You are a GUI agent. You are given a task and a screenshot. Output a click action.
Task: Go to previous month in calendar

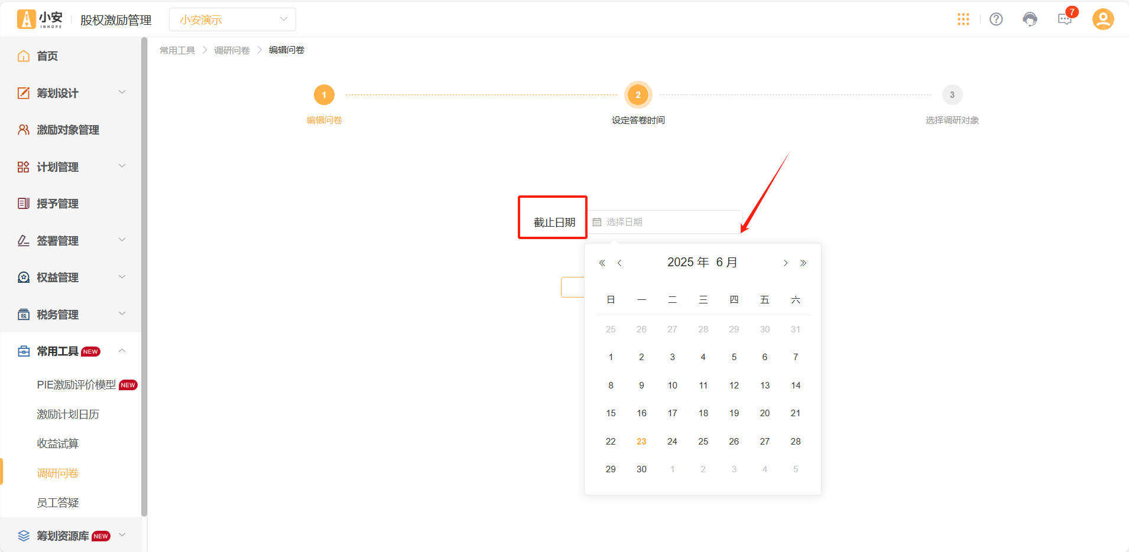point(619,263)
